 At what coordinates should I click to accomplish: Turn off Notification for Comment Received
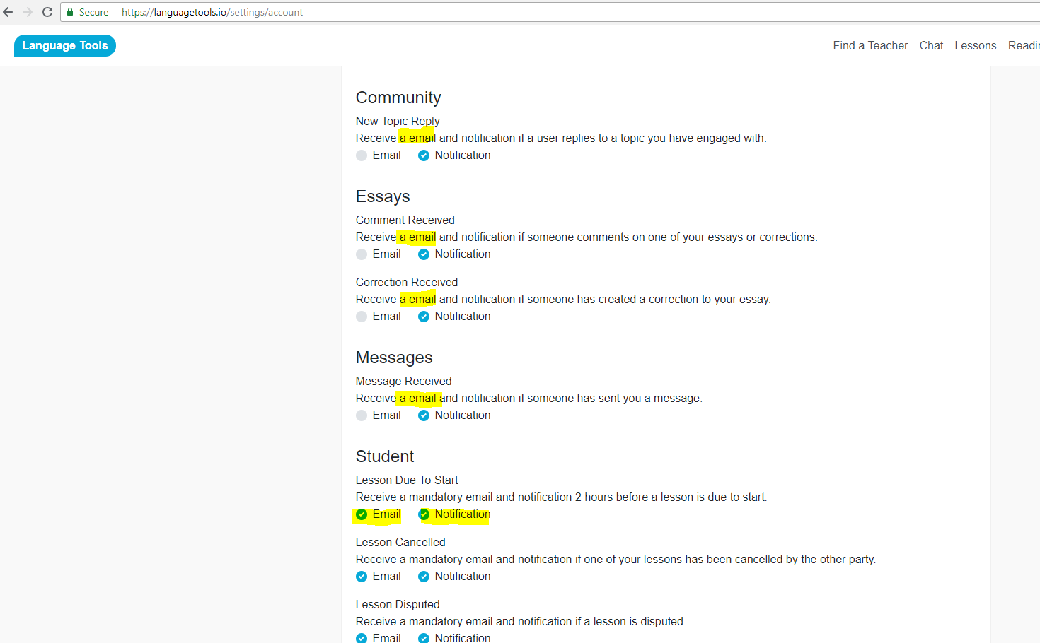(x=424, y=254)
